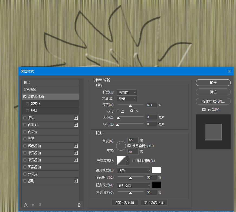Click the 大小 value field showing 3
This screenshot has height=212, width=236.
point(152,117)
